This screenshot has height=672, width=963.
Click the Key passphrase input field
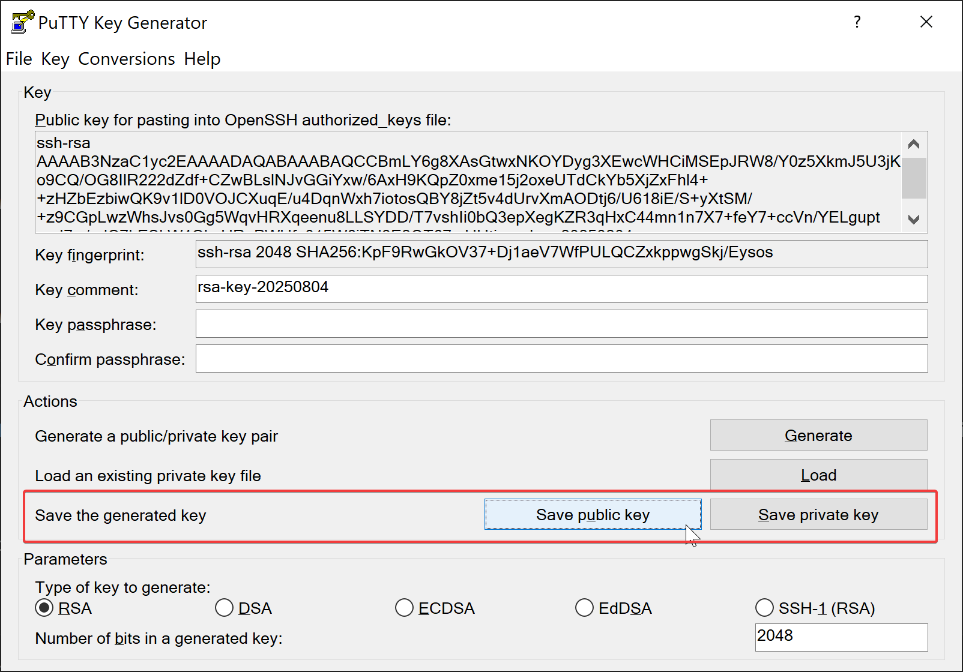561,324
